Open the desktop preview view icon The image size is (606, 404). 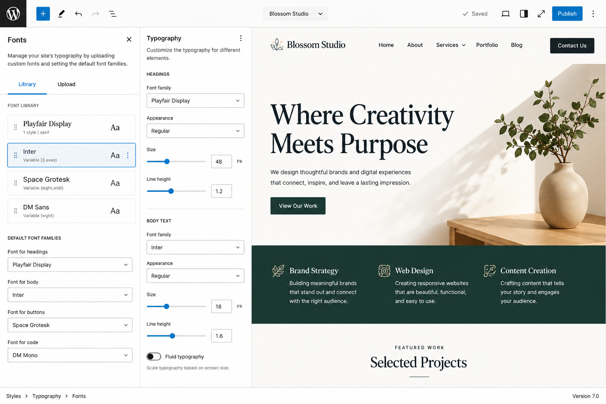point(505,14)
